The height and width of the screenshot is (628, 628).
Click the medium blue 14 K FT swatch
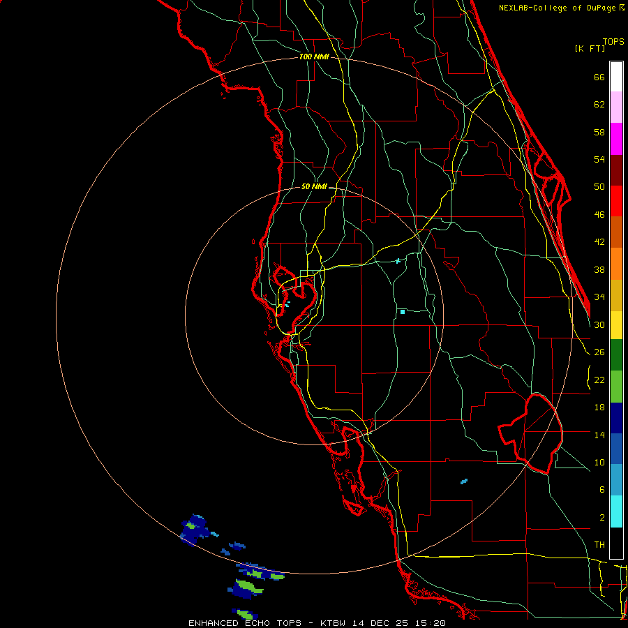[x=616, y=449]
